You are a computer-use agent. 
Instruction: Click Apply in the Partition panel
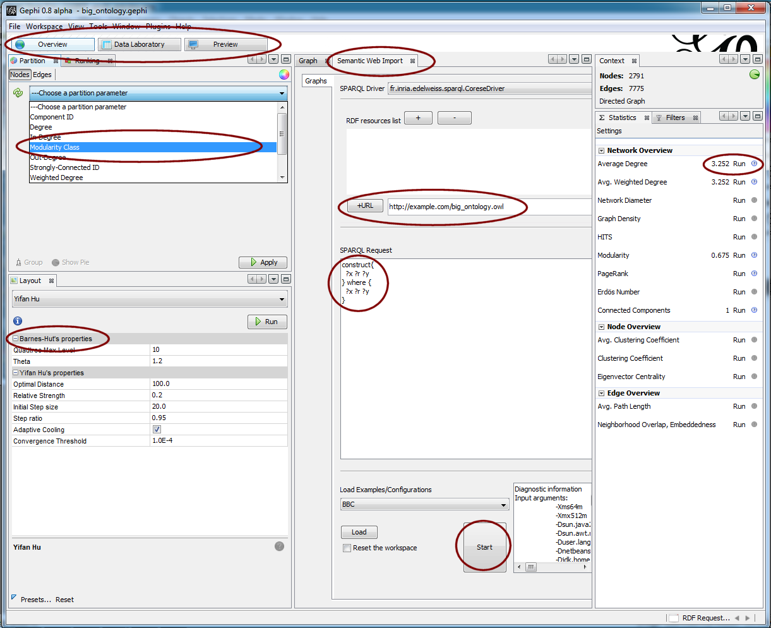click(263, 262)
